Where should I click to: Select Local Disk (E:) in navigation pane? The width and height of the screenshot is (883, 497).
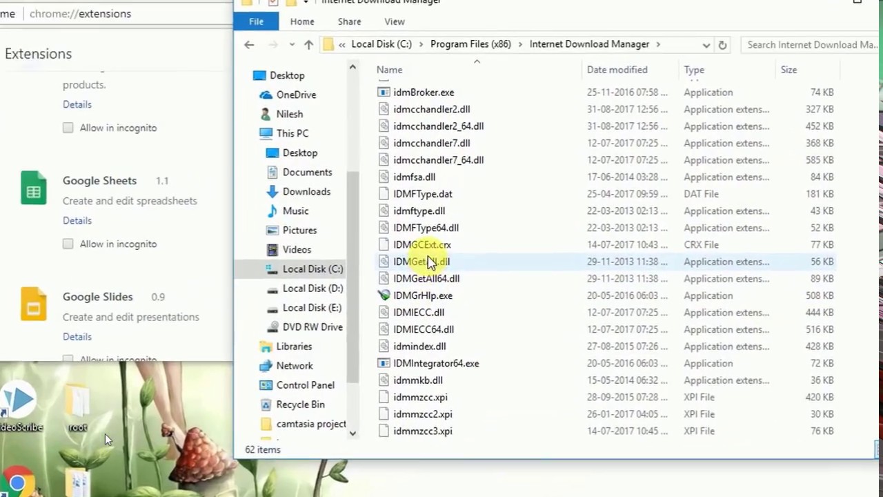click(x=312, y=307)
